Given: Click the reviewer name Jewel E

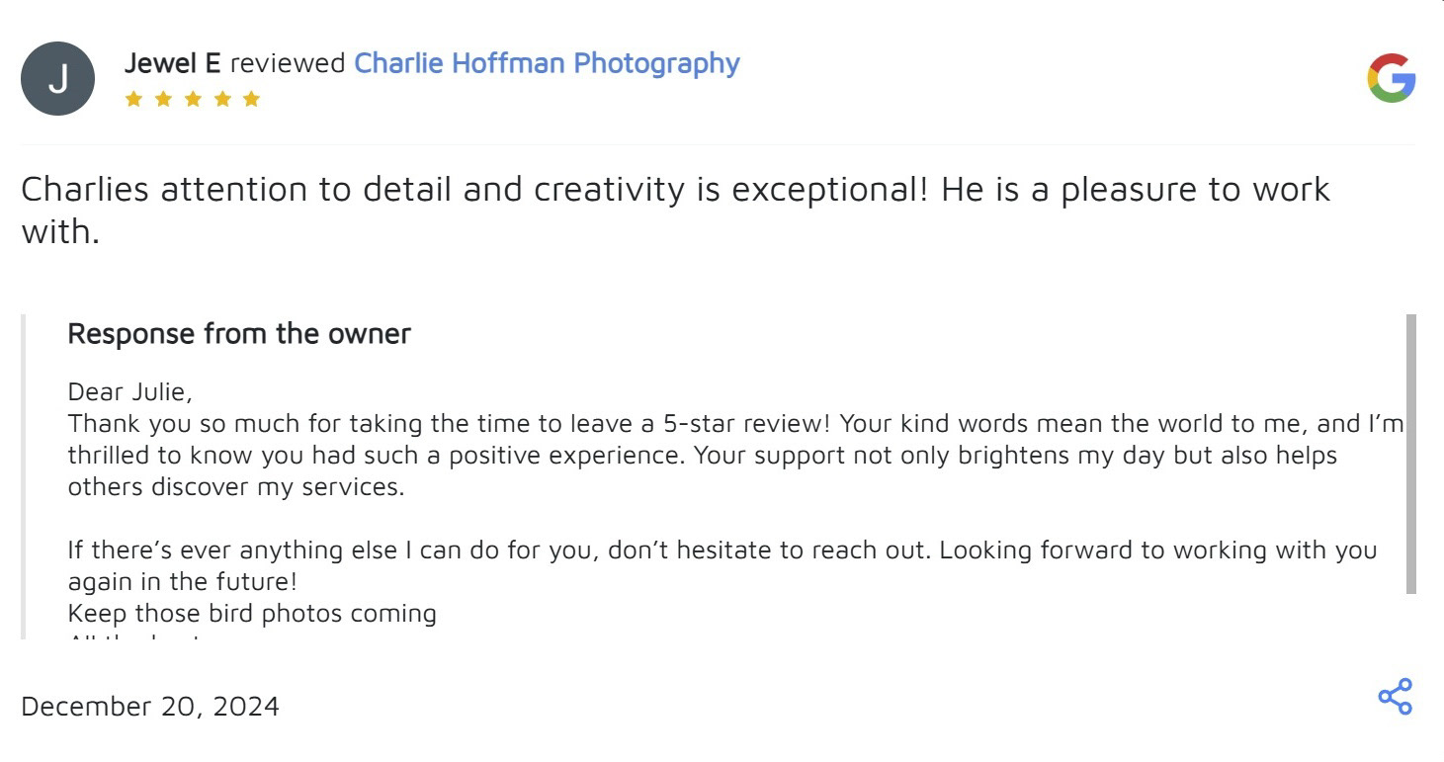Looking at the screenshot, I should 172,63.
